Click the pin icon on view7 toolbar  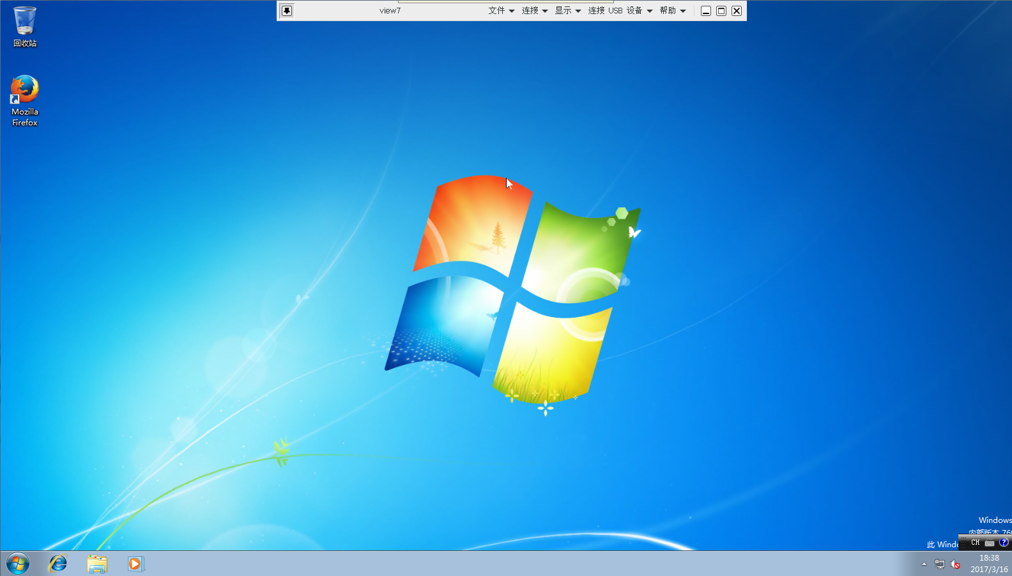(287, 11)
